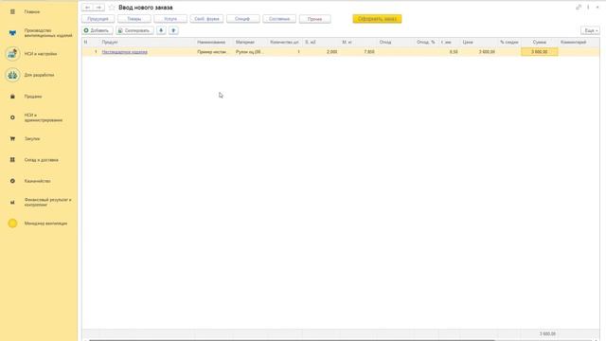
Task: Select the mass cell showing 7,850
Action: [x=358, y=52]
